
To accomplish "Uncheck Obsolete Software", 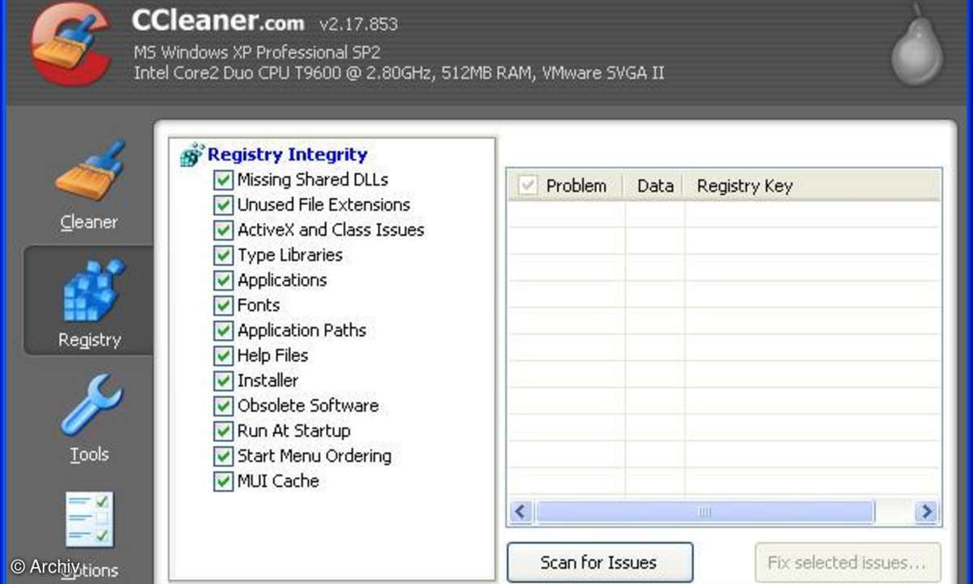I will point(223,406).
